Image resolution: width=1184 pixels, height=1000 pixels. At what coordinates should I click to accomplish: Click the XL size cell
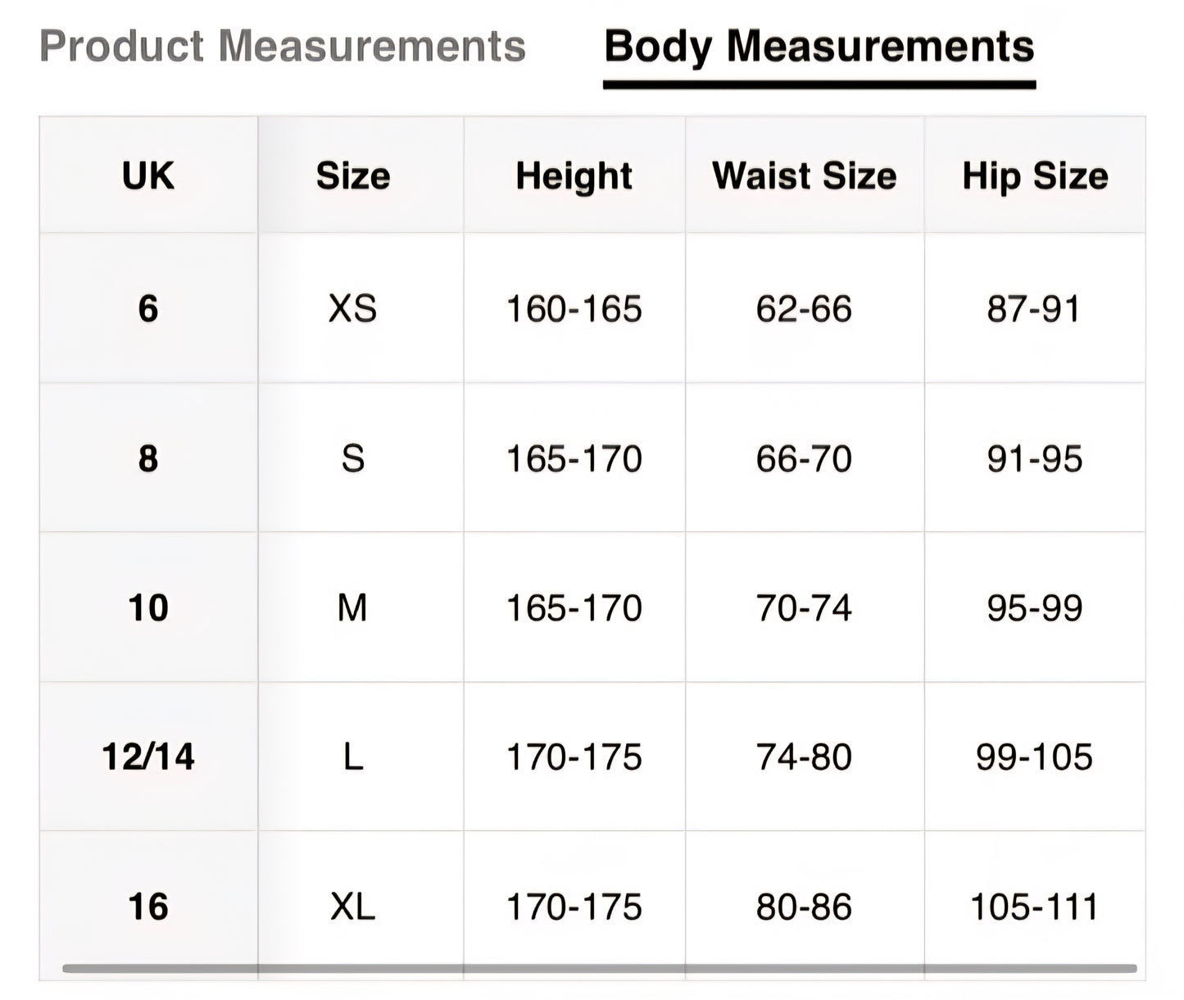tap(353, 907)
